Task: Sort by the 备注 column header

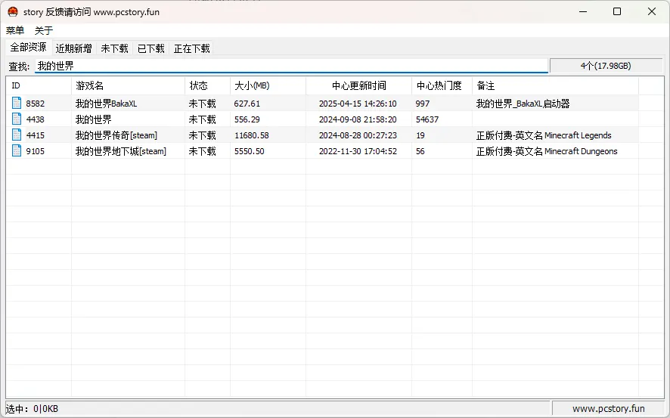Action: pyautogui.click(x=556, y=86)
